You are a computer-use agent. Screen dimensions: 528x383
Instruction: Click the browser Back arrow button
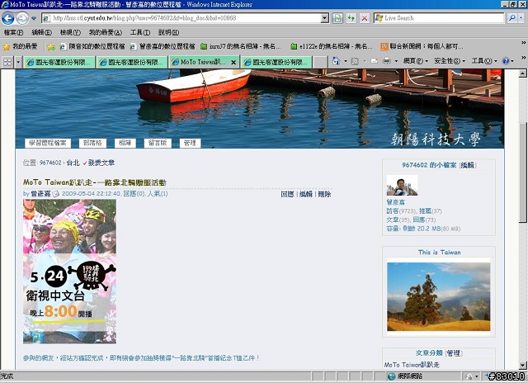[7, 18]
